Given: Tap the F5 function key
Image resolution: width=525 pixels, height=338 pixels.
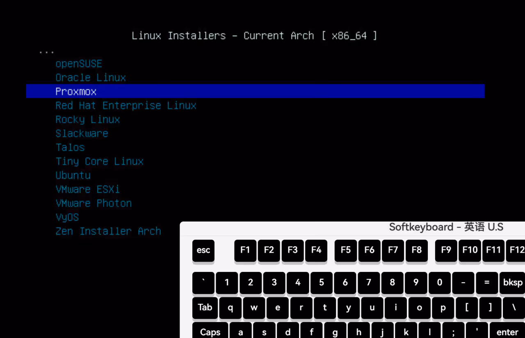Looking at the screenshot, I should 345,250.
